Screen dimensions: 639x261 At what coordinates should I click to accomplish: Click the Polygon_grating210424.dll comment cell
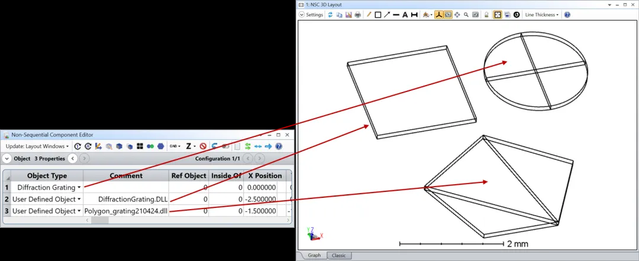(126, 211)
